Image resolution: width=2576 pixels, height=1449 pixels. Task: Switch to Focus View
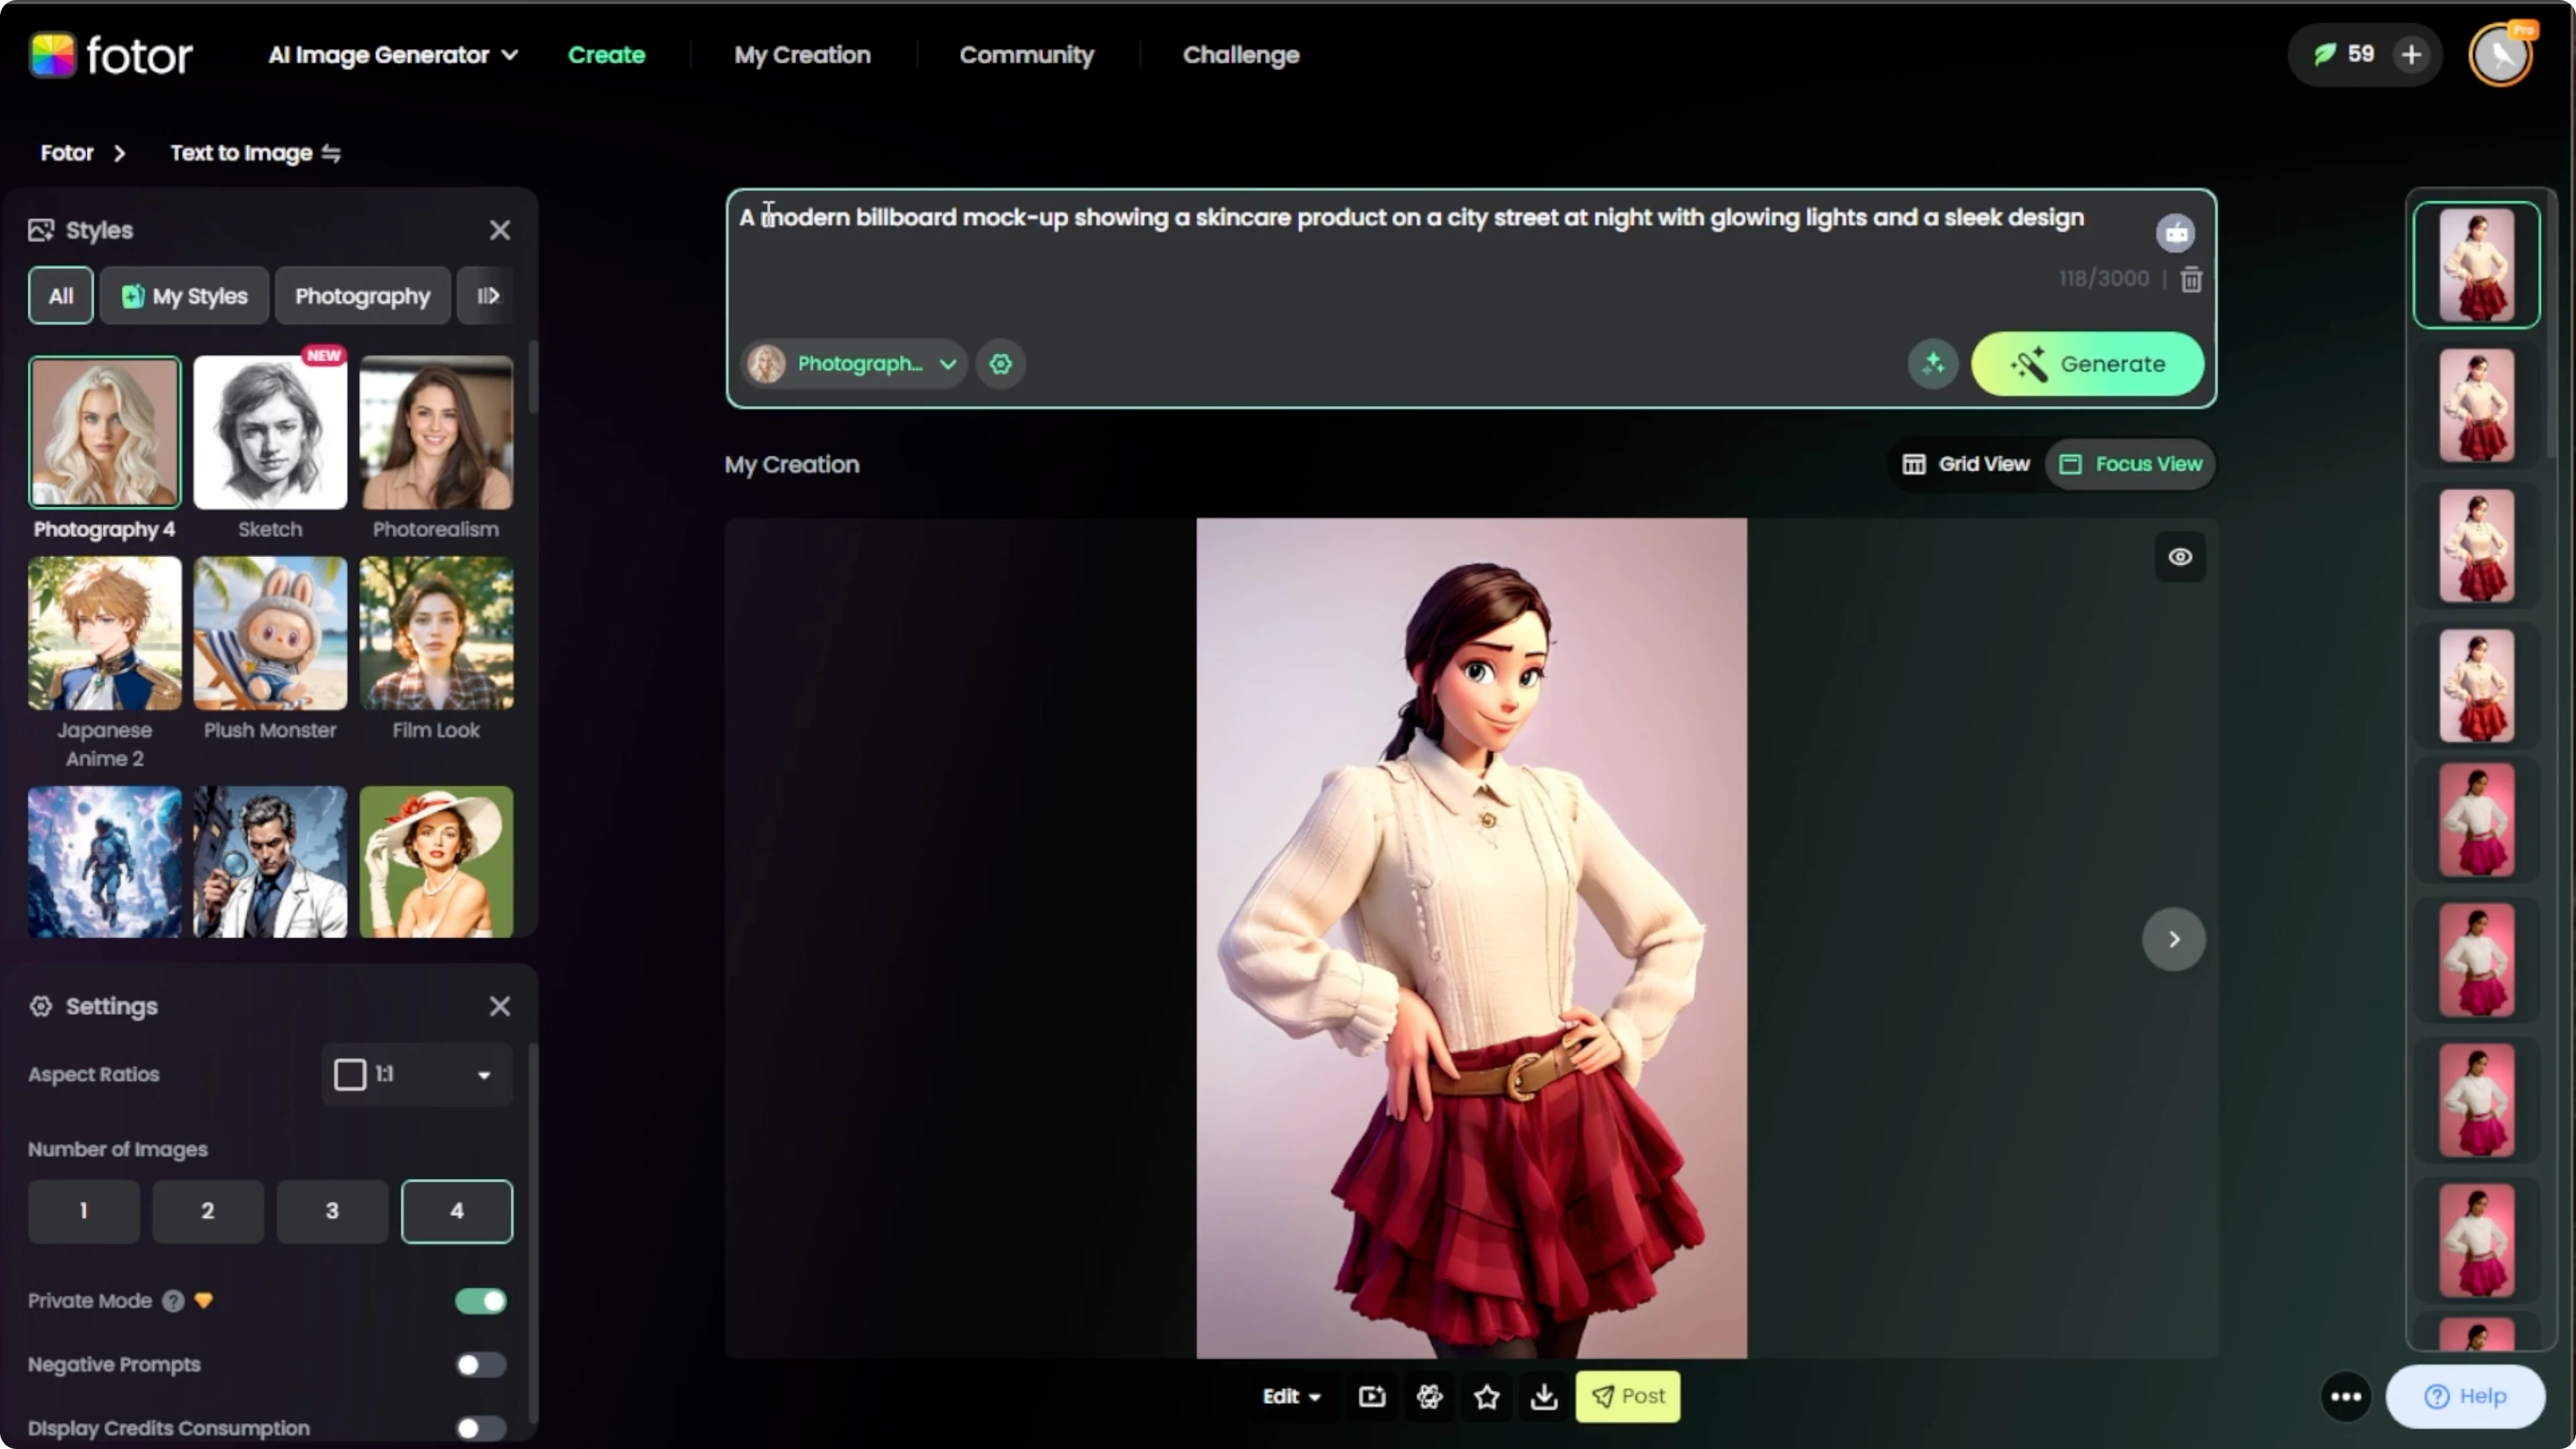pyautogui.click(x=2130, y=464)
